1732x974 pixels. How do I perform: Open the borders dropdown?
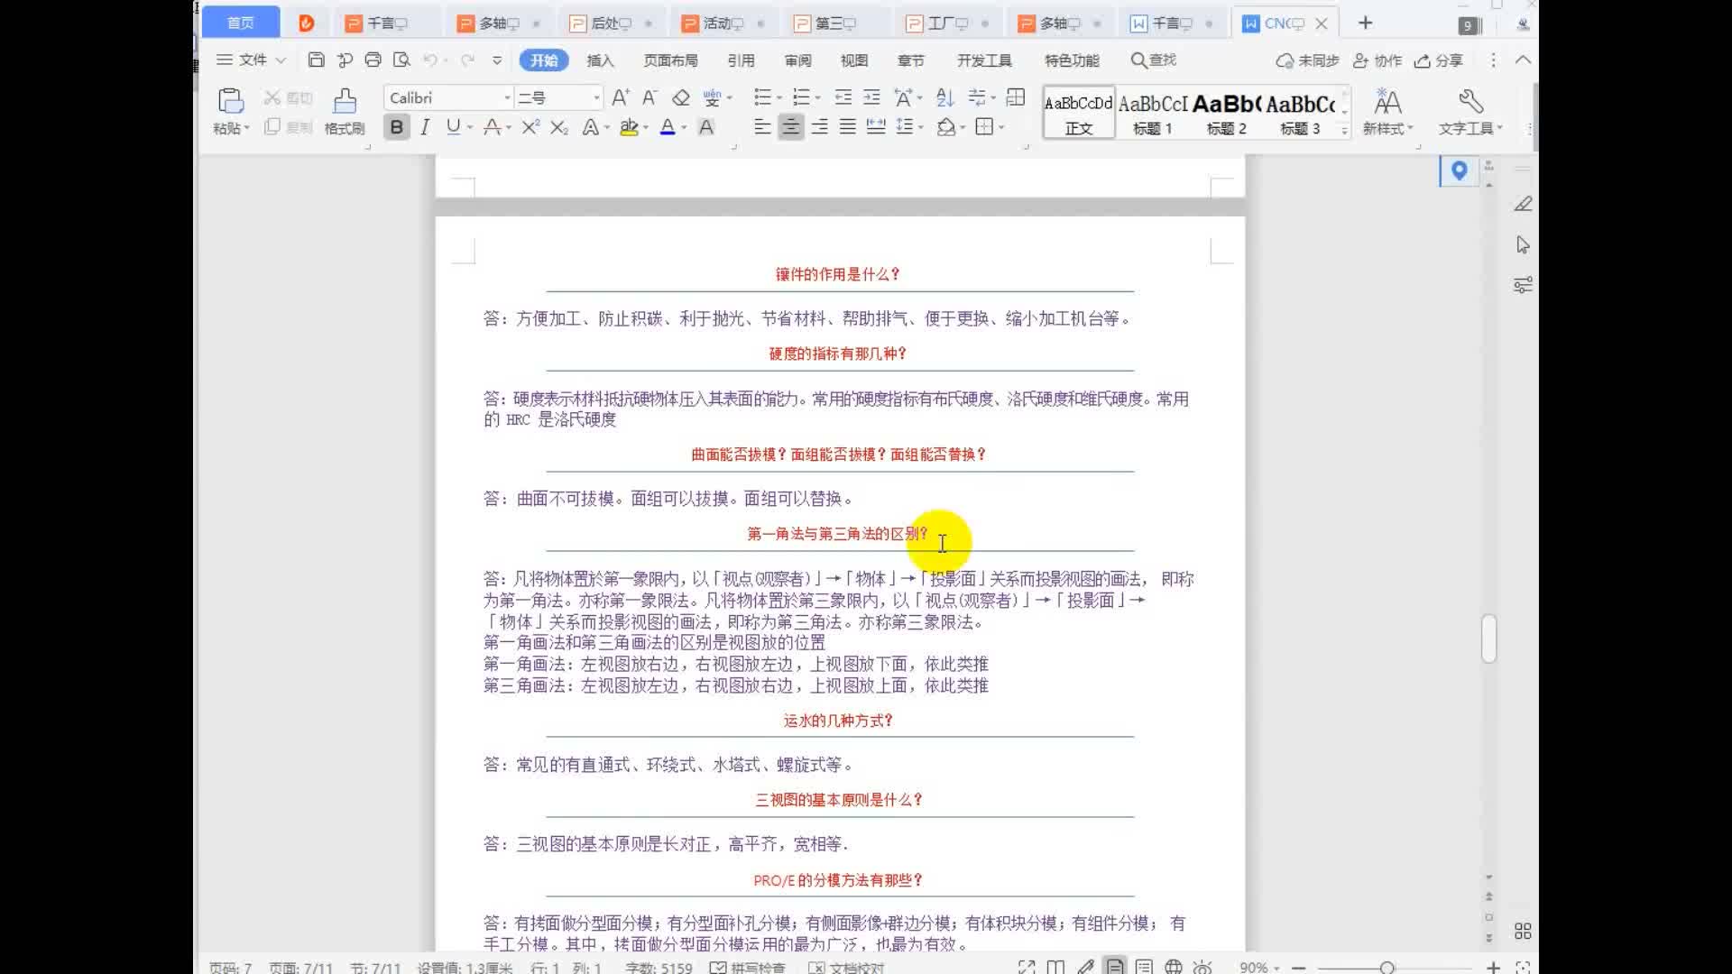(x=1002, y=127)
